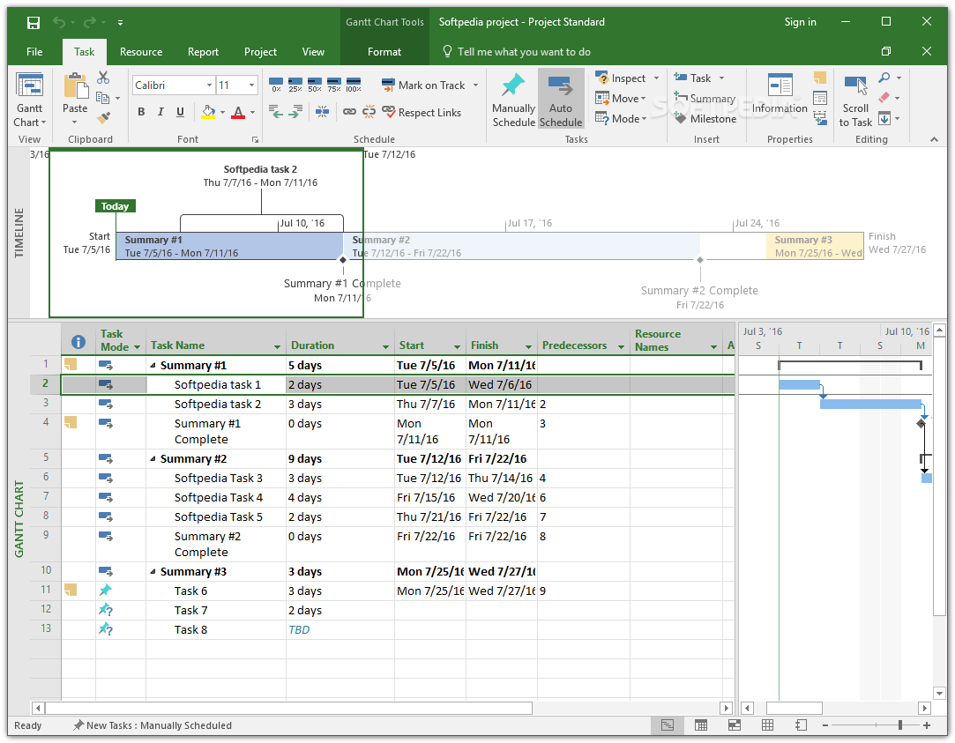Click Respect Links button

tap(422, 112)
